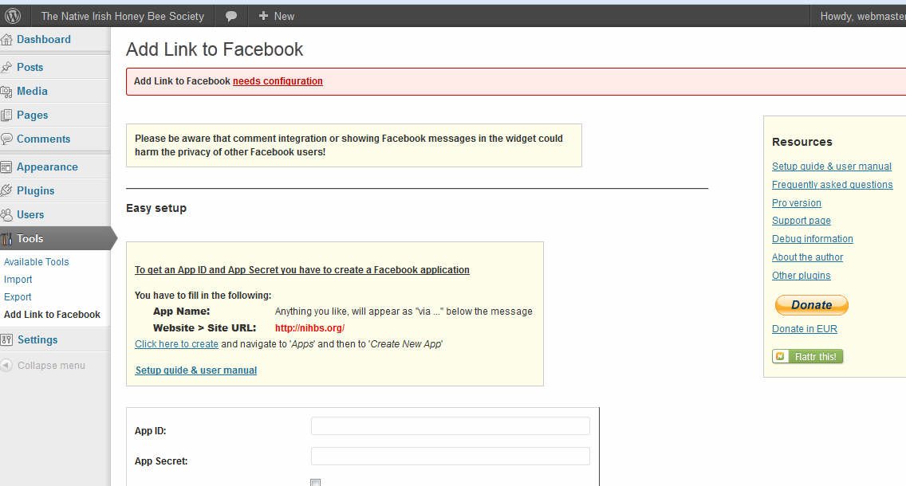Open the Howdy, webmaster account menu
The width and height of the screenshot is (906, 486).
pyautogui.click(x=862, y=16)
